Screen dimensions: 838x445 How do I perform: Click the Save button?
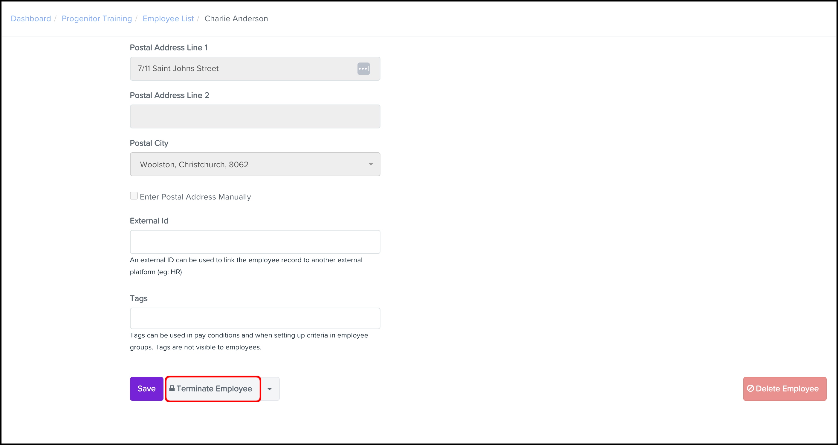[x=146, y=389]
